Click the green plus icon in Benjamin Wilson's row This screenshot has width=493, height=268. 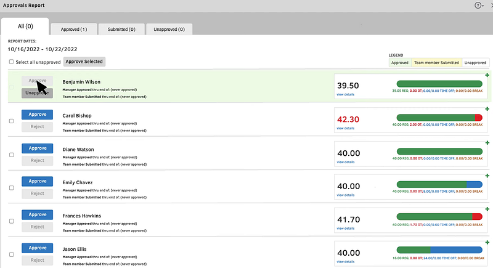pos(487,75)
